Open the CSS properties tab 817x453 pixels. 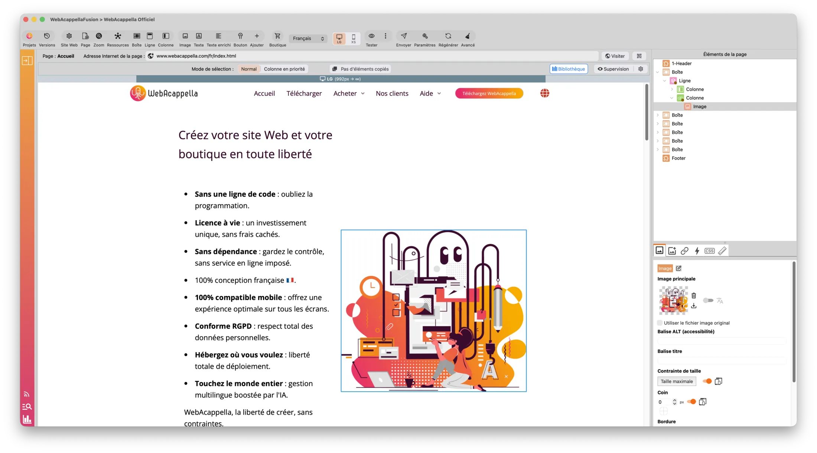click(709, 251)
